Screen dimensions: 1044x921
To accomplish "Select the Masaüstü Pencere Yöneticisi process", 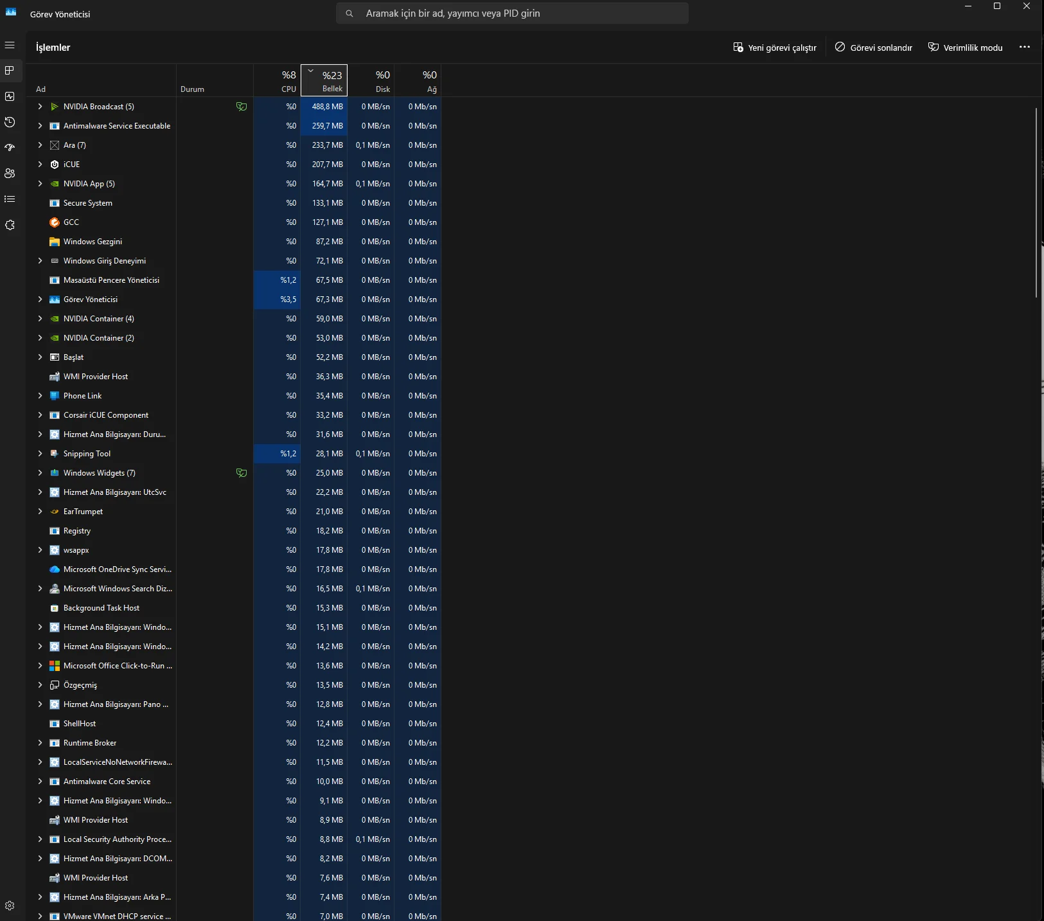I will [233, 280].
